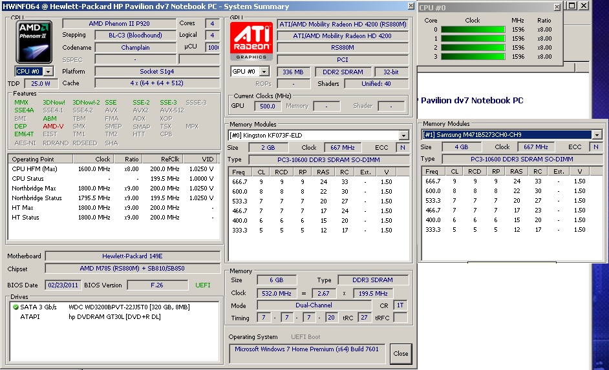Image resolution: width=609 pixels, height=370 pixels.
Task: Select the HT Max row
Action: pyautogui.click(x=113, y=208)
